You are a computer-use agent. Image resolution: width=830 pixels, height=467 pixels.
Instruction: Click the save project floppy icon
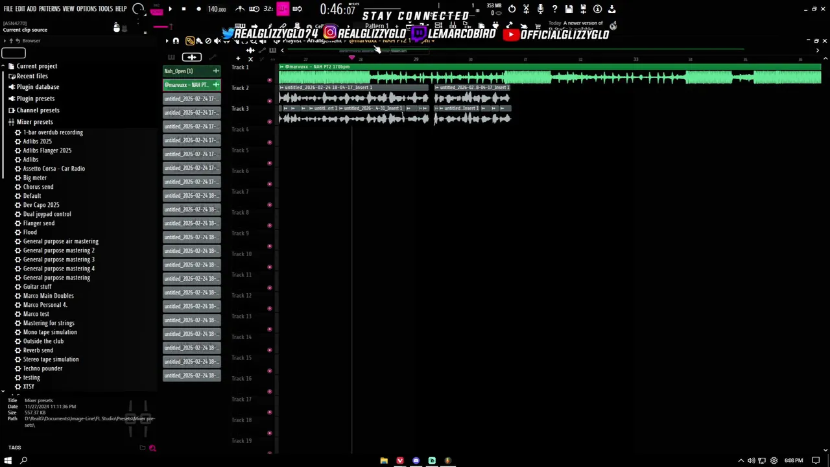pos(569,9)
